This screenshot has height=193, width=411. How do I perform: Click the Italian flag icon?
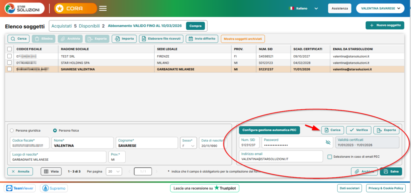(x=291, y=8)
